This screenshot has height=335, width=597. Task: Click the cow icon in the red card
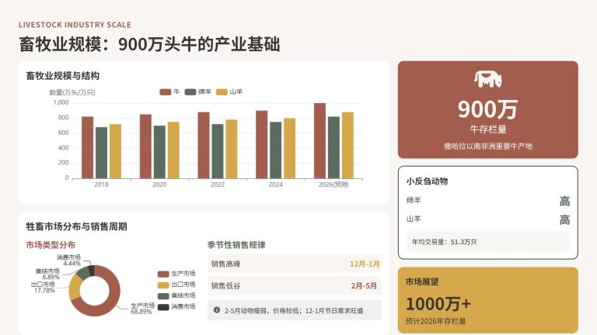[x=487, y=79]
